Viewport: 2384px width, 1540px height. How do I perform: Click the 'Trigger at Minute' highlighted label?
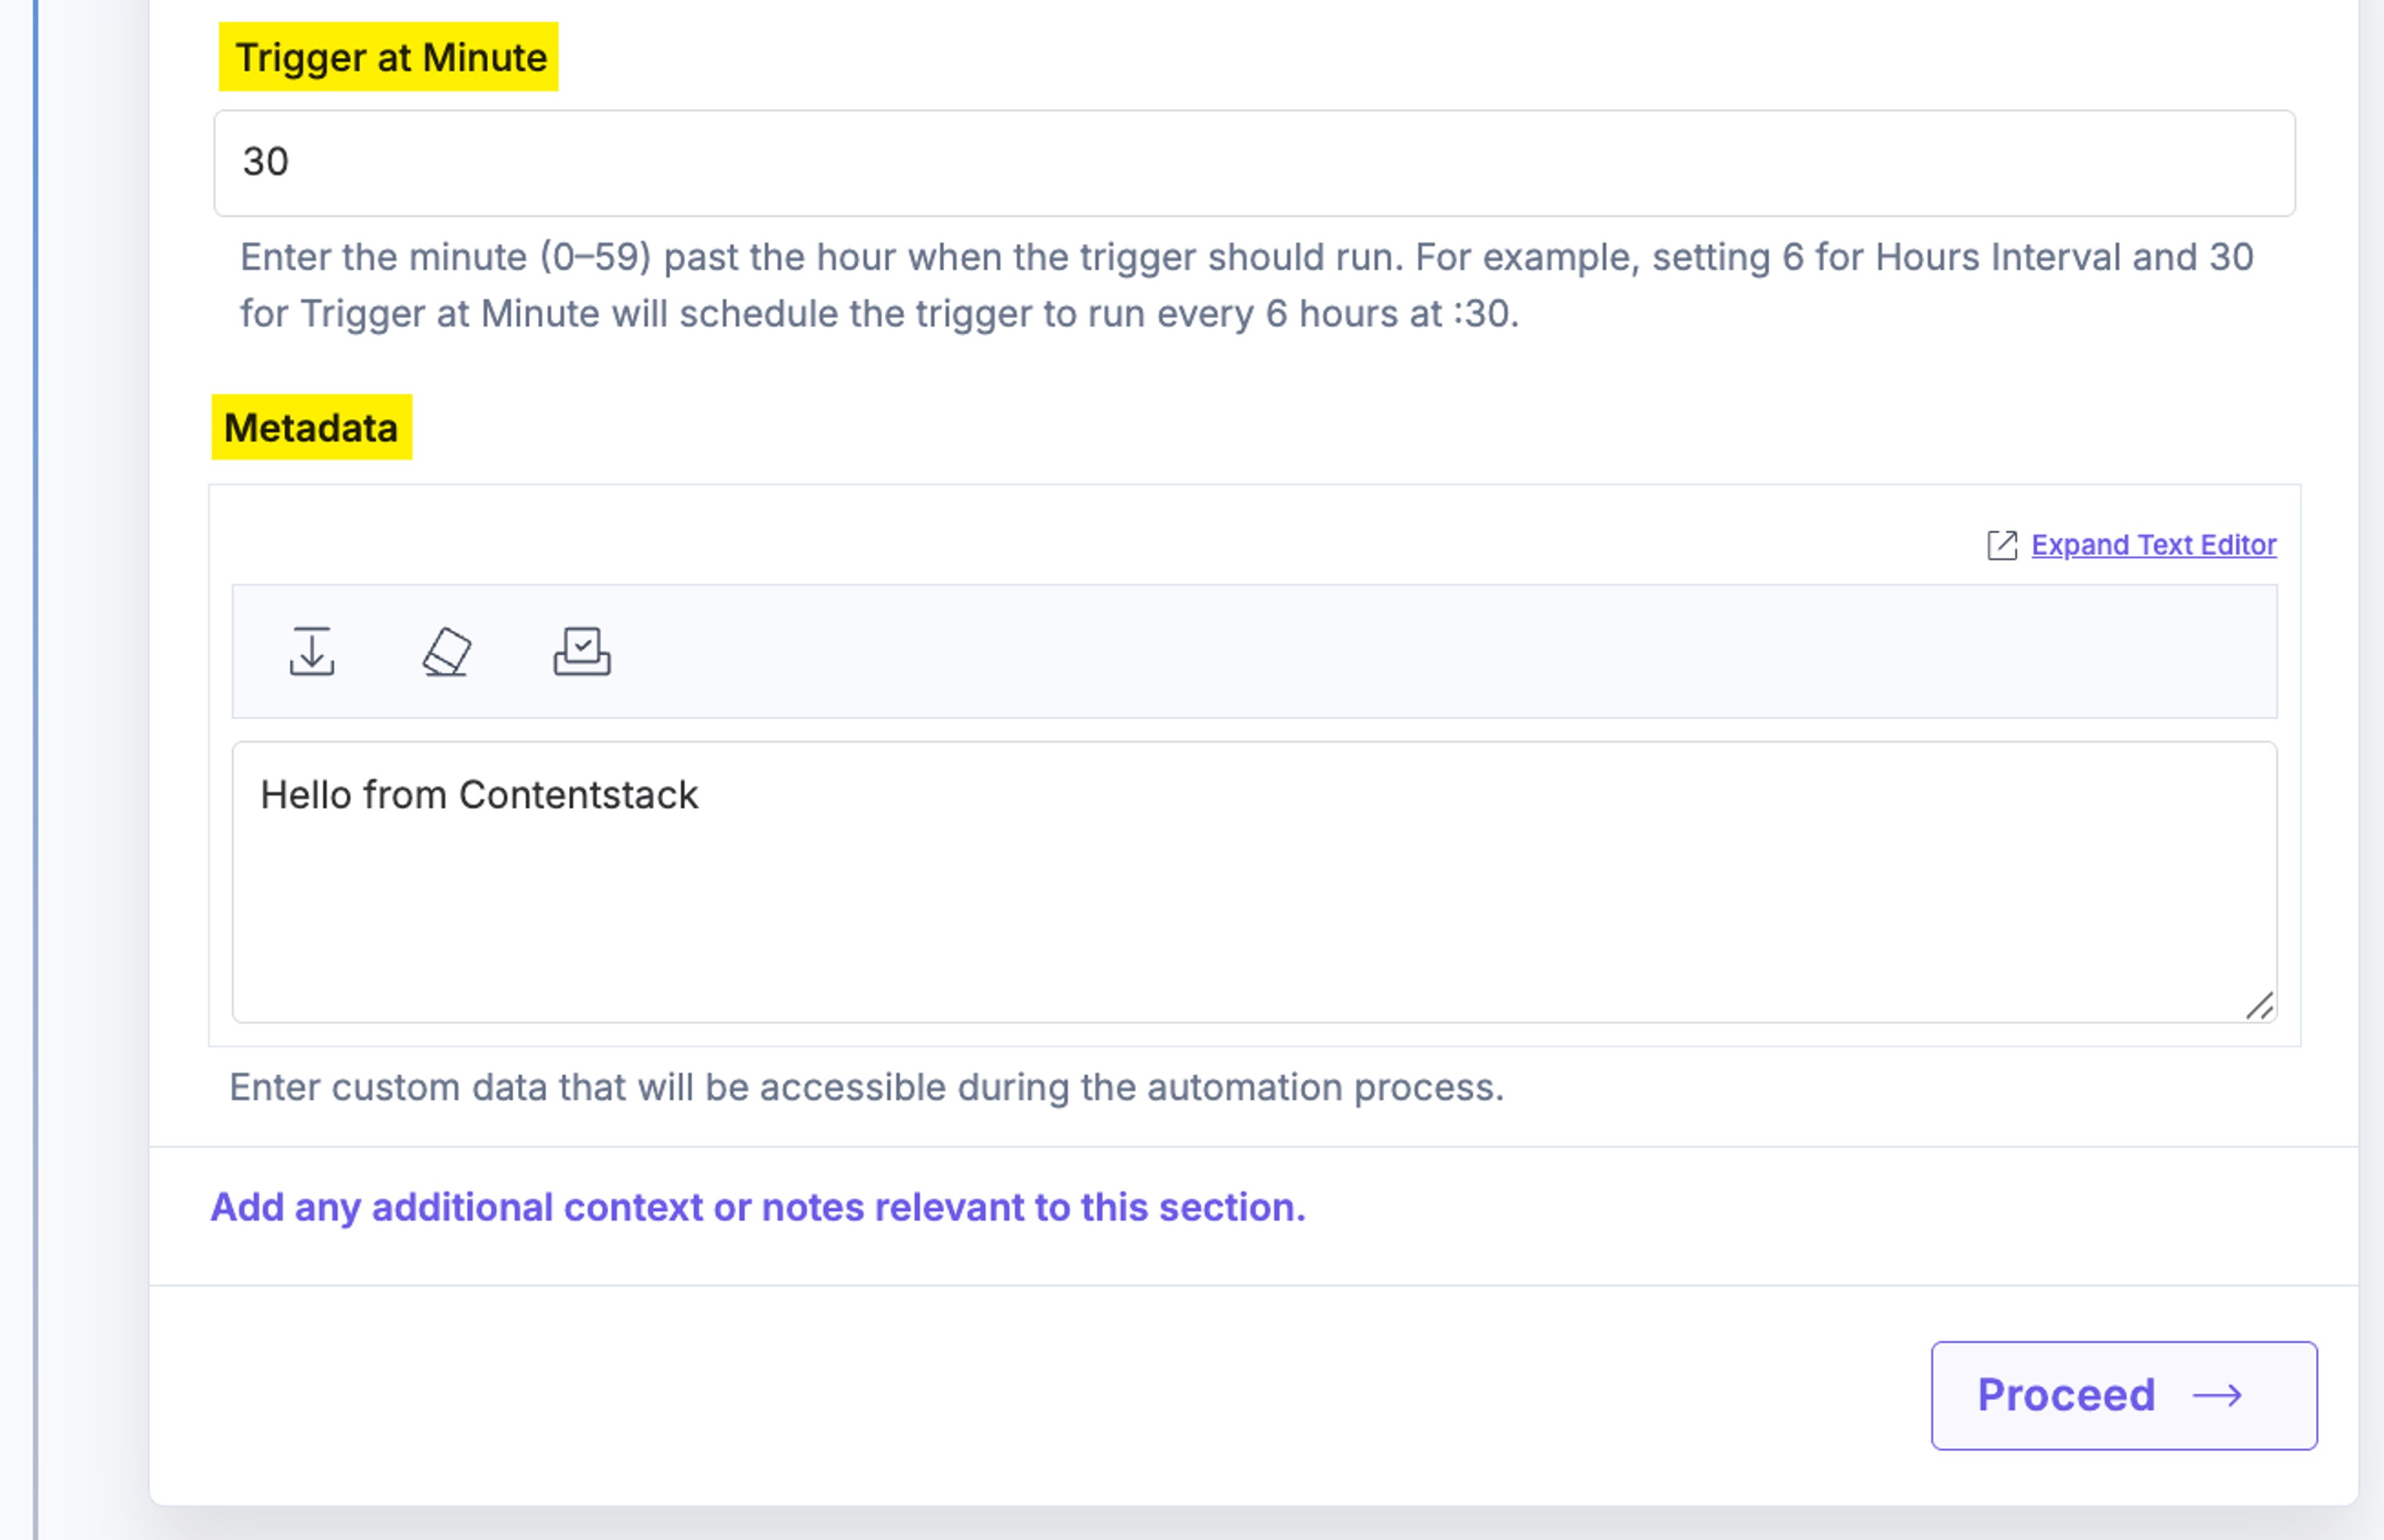click(389, 57)
